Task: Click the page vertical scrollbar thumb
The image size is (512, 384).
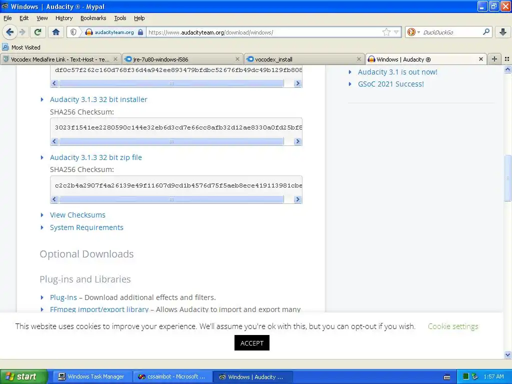Action: (508, 178)
